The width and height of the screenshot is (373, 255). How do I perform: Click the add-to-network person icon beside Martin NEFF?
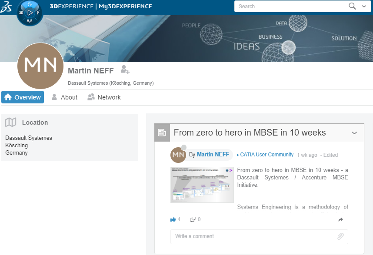pos(125,70)
